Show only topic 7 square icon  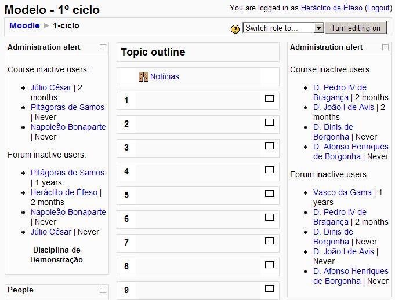pyautogui.click(x=269, y=242)
